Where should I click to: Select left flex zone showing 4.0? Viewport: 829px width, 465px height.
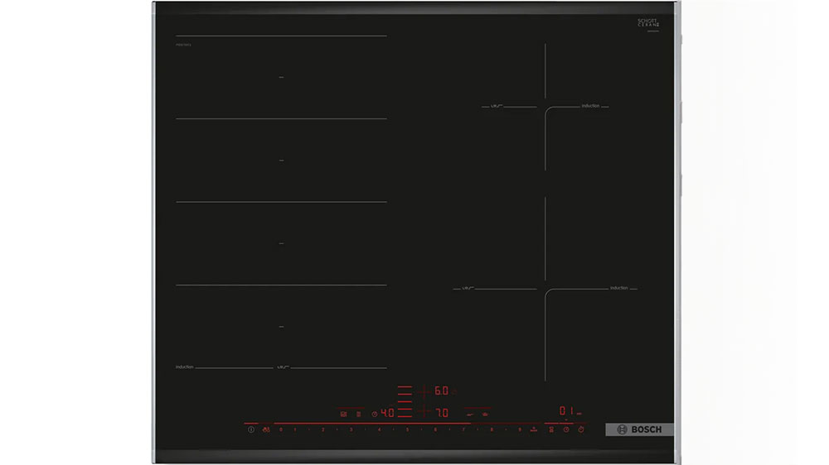click(x=387, y=413)
